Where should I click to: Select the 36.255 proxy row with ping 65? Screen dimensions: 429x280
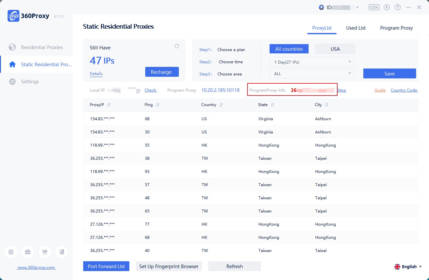[251, 211]
